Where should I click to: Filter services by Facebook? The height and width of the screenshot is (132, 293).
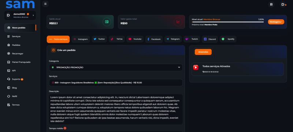coord(154,39)
